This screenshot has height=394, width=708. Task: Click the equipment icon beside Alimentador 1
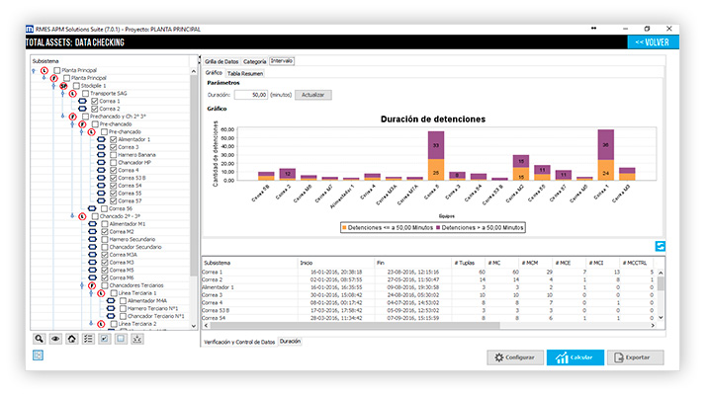click(101, 139)
